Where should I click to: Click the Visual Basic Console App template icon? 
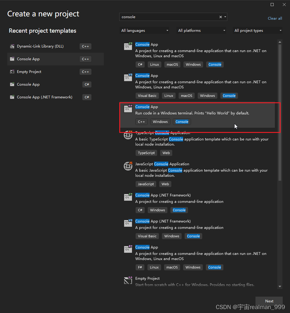[x=128, y=77]
